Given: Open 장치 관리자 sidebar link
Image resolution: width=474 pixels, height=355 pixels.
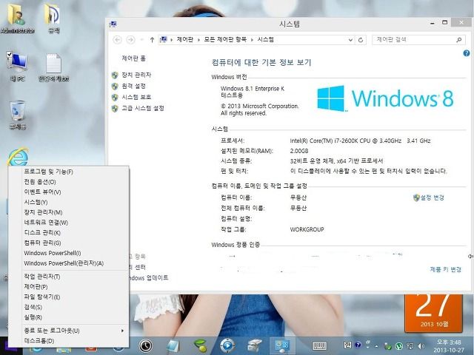Looking at the screenshot, I should coord(136,75).
